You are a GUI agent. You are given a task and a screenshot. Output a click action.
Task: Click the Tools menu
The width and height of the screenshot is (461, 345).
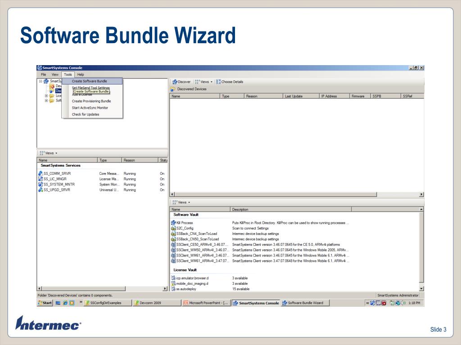click(x=68, y=75)
